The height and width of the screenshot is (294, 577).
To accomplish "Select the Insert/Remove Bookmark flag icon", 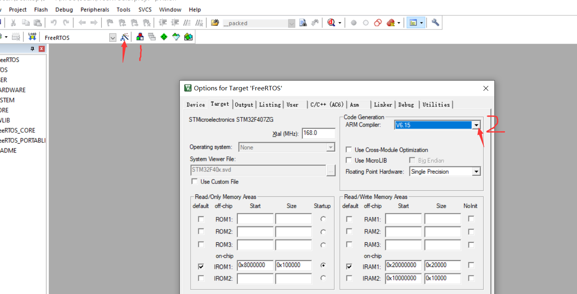I will coord(110,23).
